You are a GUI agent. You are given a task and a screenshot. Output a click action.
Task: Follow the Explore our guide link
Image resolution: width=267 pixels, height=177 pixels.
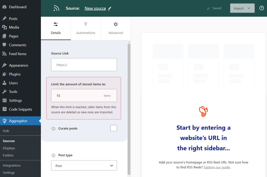click(217, 167)
